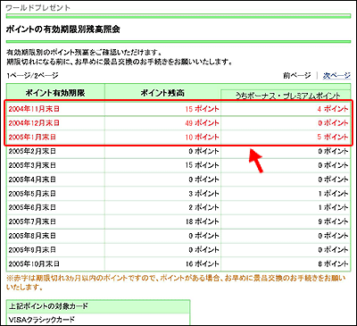Click the VISAクラシックカード card name
357x326 pixels.
click(42, 320)
